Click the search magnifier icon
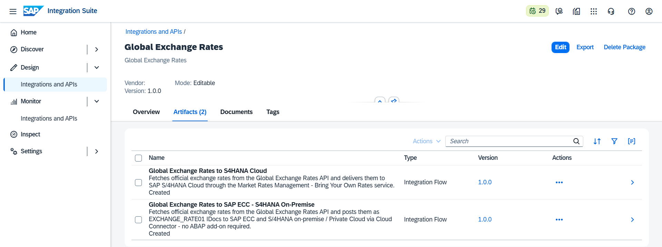662x247 pixels. click(576, 141)
